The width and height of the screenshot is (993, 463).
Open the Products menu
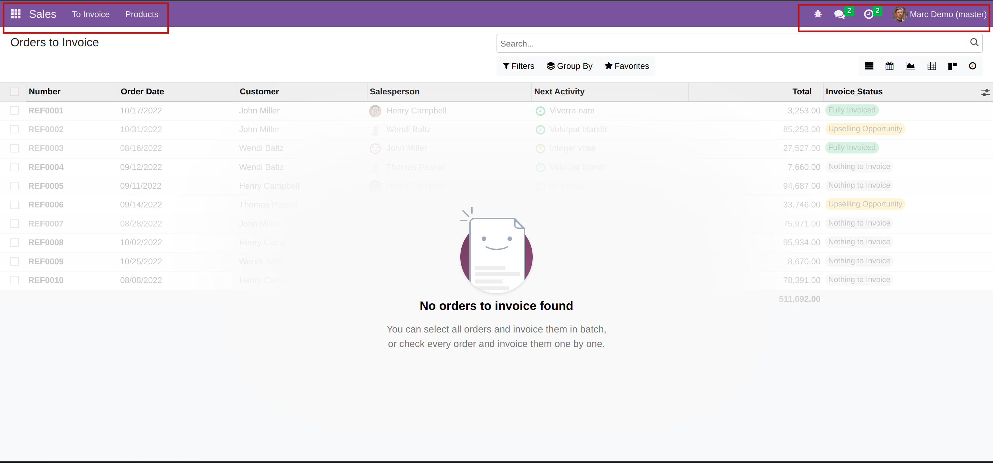tap(142, 14)
